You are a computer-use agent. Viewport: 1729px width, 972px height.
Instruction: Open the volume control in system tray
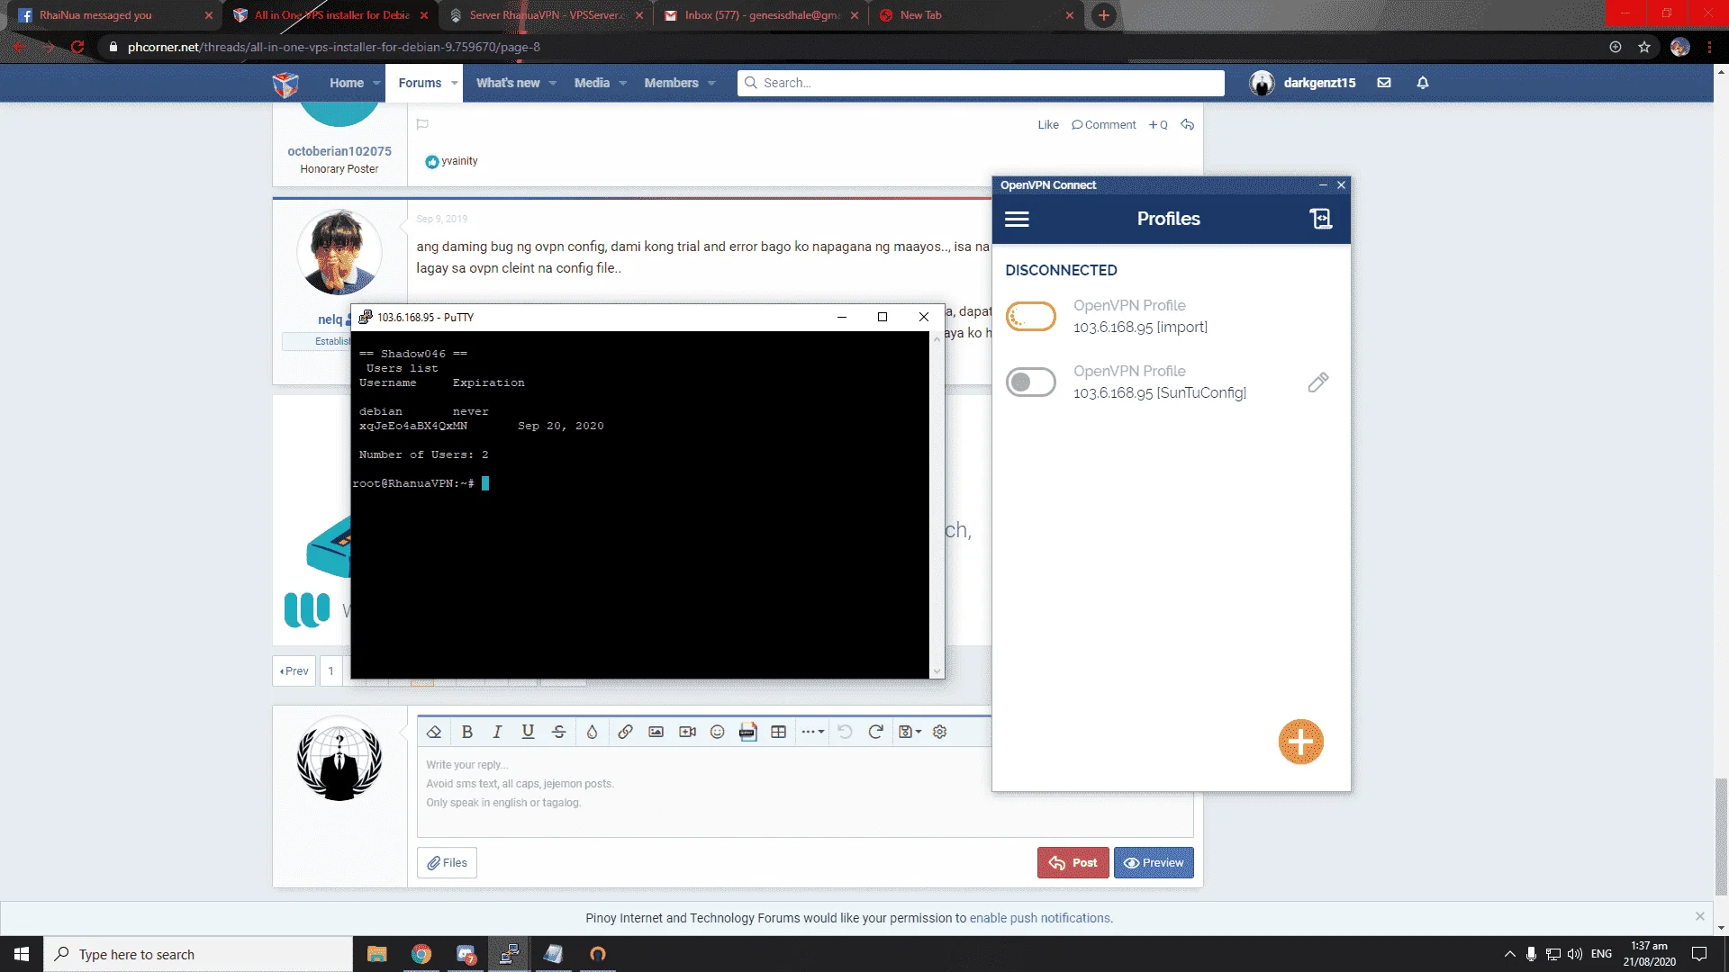tap(1575, 954)
